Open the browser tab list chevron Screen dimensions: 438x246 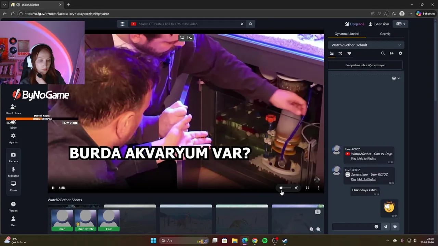click(x=4, y=5)
